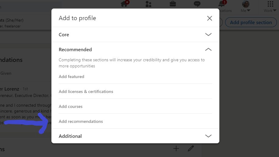Image resolution: width=279 pixels, height=157 pixels.
Task: Open Lorenz's profile name link
Action: (9, 89)
